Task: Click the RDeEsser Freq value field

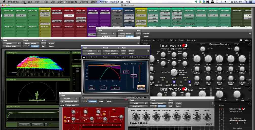Action: 92,88
